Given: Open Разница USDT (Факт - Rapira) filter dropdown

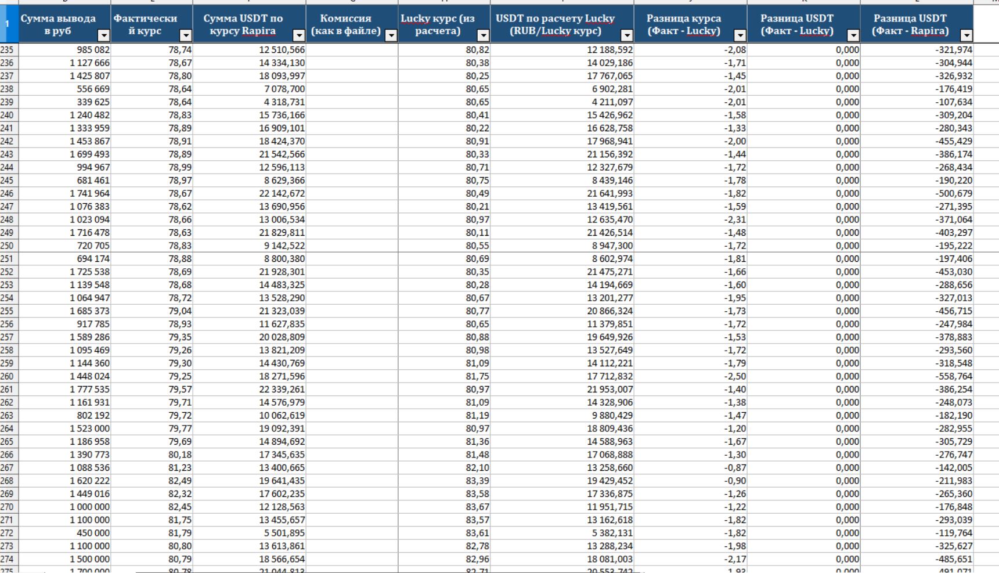Looking at the screenshot, I should click(x=966, y=35).
